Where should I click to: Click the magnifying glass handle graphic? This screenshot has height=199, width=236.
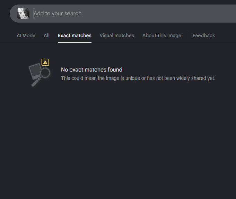click(36, 82)
